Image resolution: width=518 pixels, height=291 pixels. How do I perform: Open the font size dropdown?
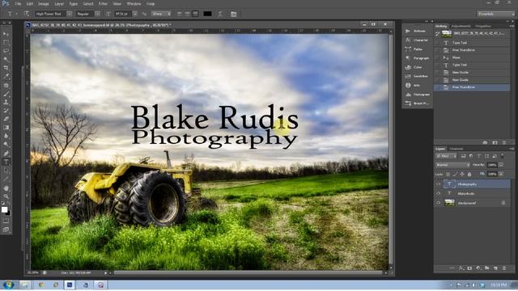pos(135,14)
